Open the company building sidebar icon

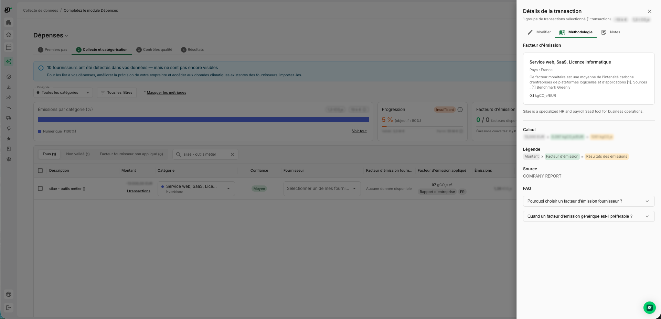coord(9,22)
